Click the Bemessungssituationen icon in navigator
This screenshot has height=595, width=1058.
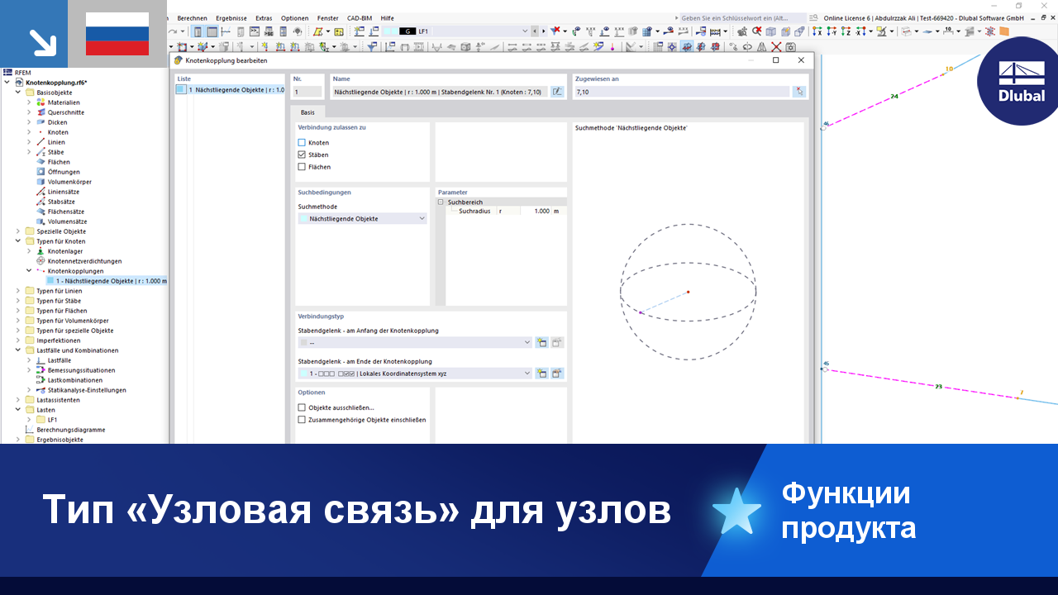(x=41, y=370)
